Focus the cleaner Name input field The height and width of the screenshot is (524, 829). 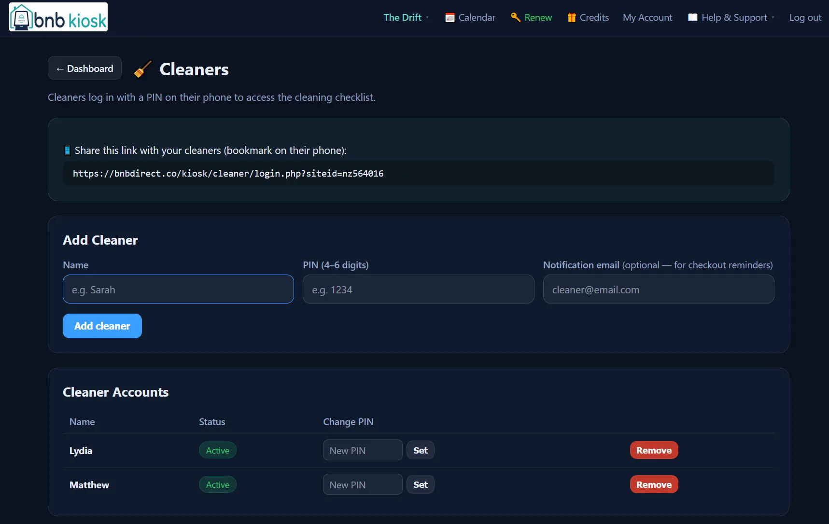[178, 289]
